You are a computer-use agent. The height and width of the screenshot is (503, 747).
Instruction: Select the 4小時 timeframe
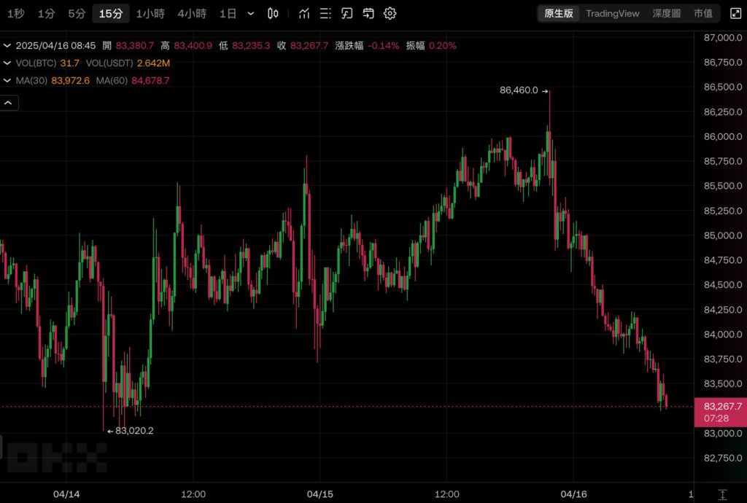tap(192, 13)
